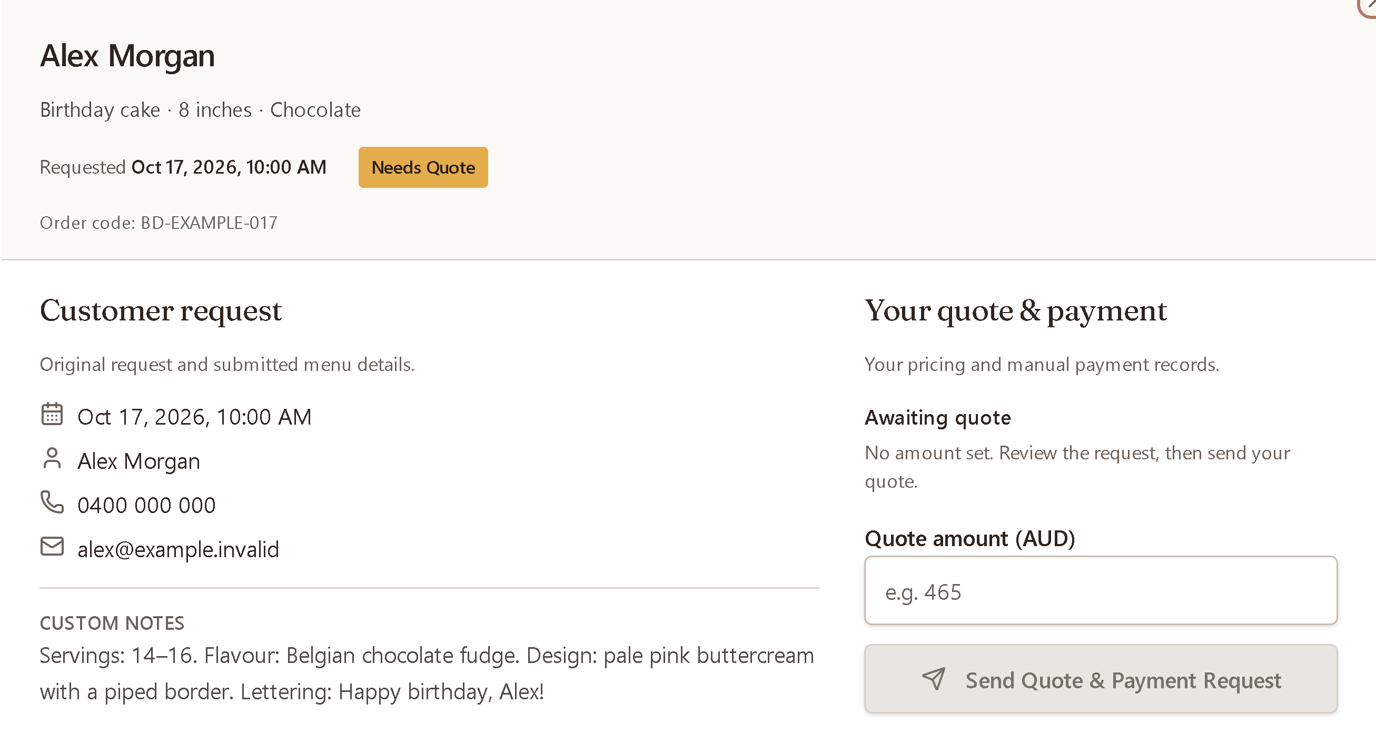The image size is (1376, 734).
Task: Click the Quote amount (AUD) label
Action: (x=970, y=539)
